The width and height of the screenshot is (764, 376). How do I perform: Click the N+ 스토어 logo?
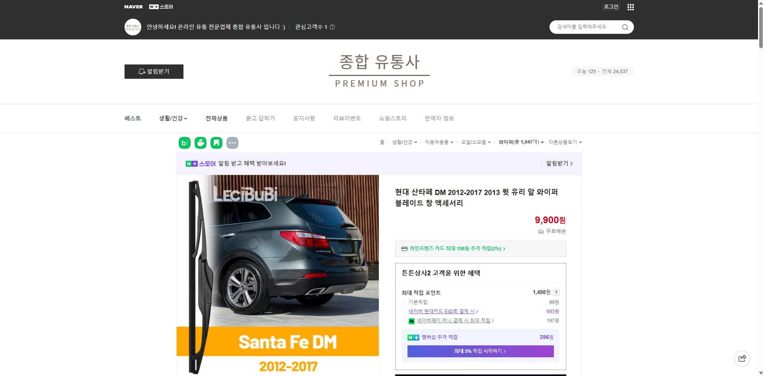pyautogui.click(x=161, y=6)
